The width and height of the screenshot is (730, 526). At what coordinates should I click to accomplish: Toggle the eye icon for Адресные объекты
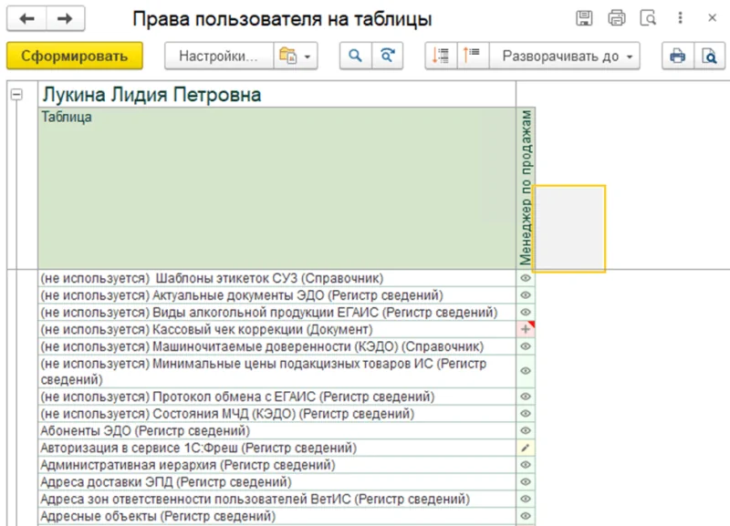click(525, 515)
